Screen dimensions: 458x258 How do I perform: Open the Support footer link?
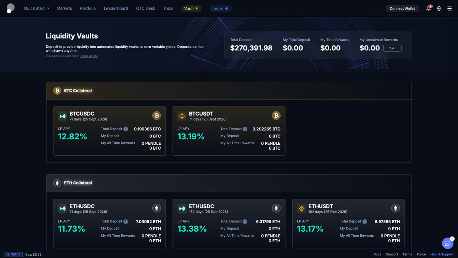tap(392, 254)
